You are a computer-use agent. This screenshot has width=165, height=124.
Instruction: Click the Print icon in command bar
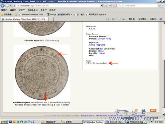click(x=123, y=19)
